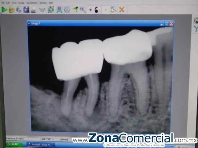Click the orange X delete icon
Image resolution: width=198 pixels, height=148 pixels.
pyautogui.click(x=122, y=10)
